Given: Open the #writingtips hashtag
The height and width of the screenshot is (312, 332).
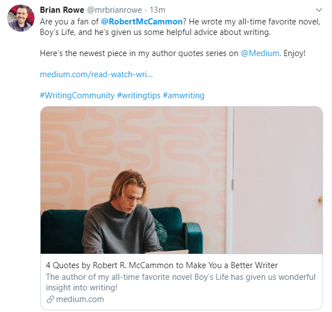Looking at the screenshot, I should pyautogui.click(x=138, y=95).
